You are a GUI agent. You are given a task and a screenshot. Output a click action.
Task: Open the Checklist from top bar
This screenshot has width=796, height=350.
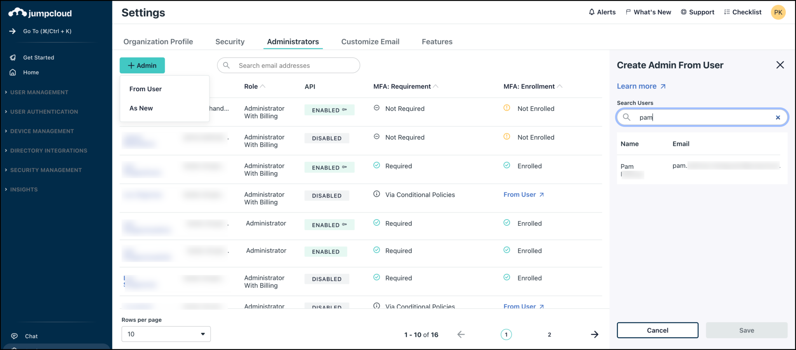tap(742, 12)
